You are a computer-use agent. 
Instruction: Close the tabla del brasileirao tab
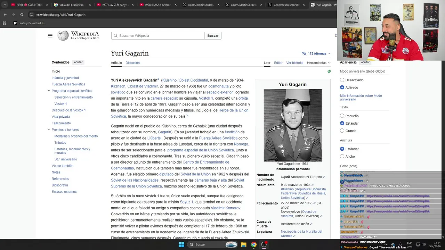(x=90, y=5)
